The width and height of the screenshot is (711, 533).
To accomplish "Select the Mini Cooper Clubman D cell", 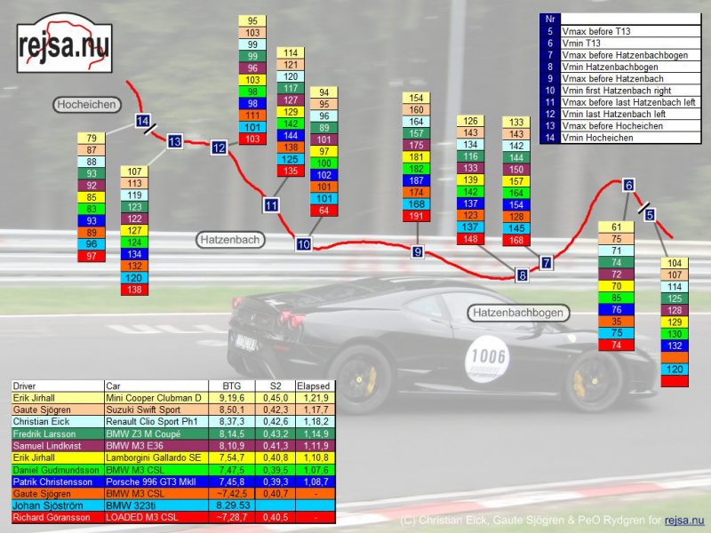I will 156,398.
